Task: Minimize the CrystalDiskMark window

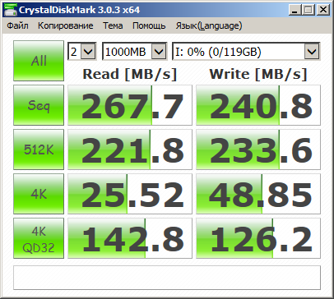Action: click(x=295, y=10)
